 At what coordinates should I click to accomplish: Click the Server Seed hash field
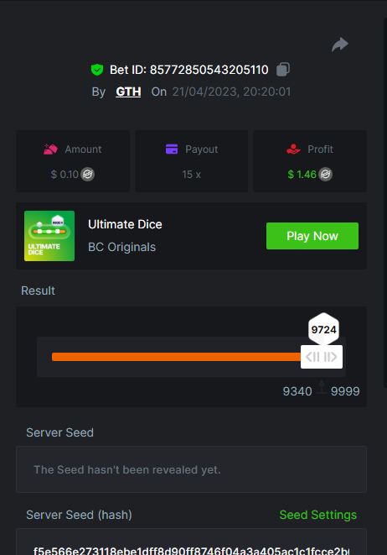click(x=191, y=542)
